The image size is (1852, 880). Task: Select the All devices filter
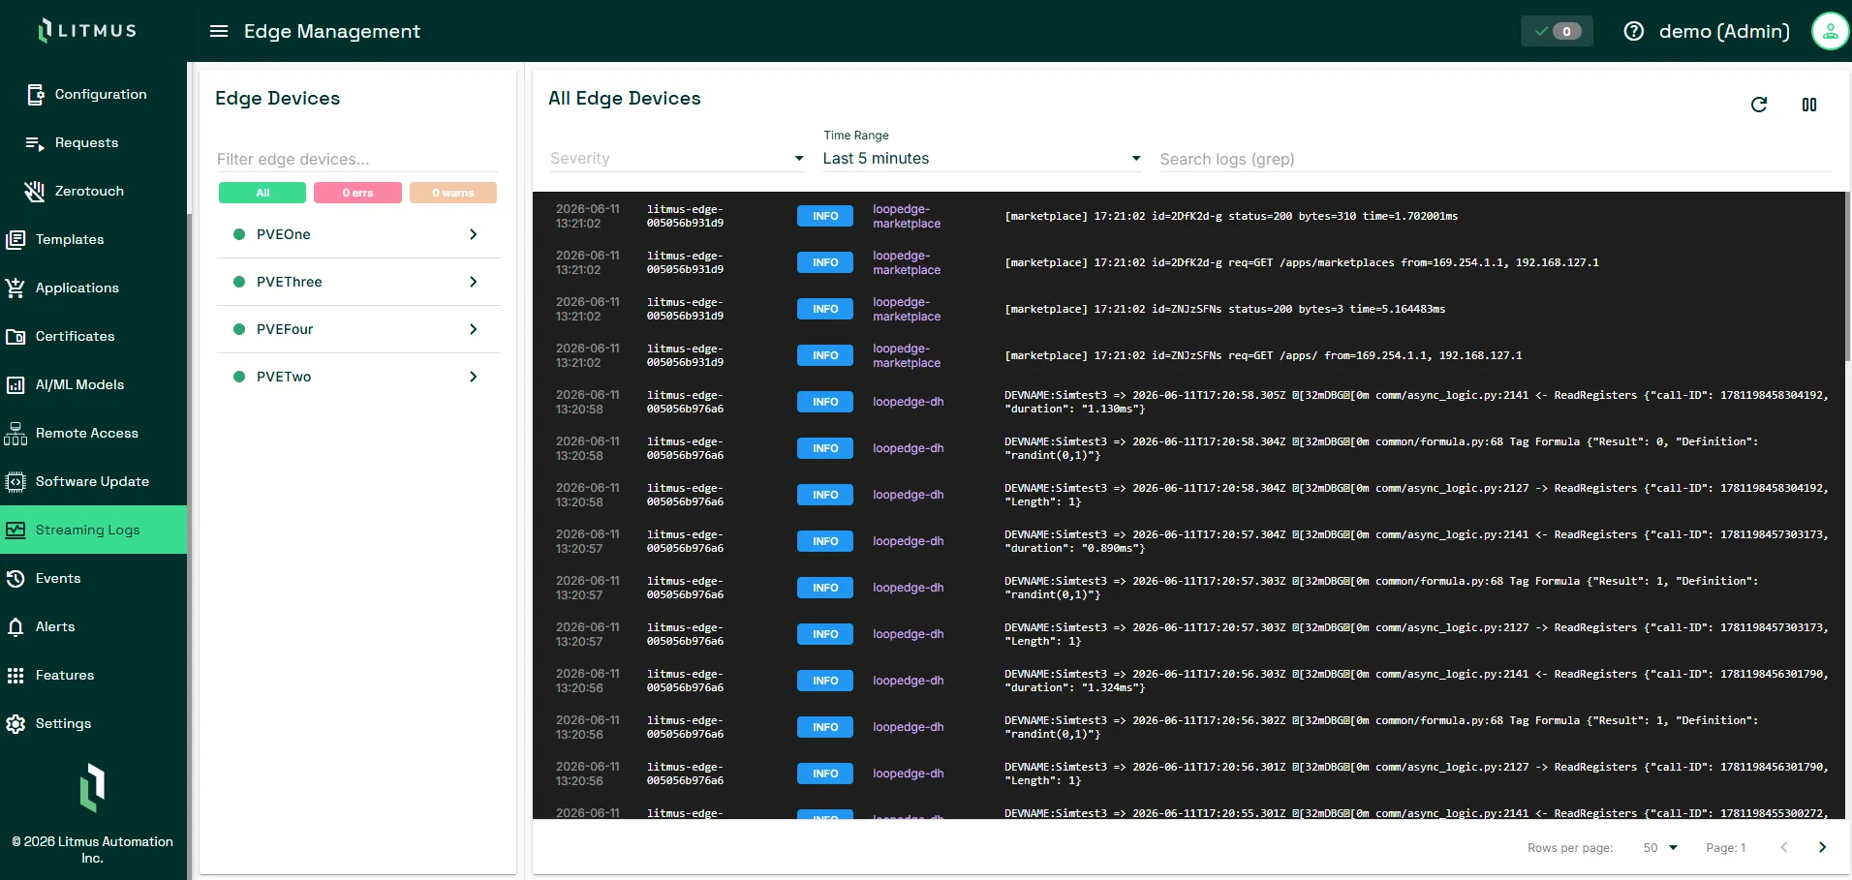pyautogui.click(x=262, y=193)
